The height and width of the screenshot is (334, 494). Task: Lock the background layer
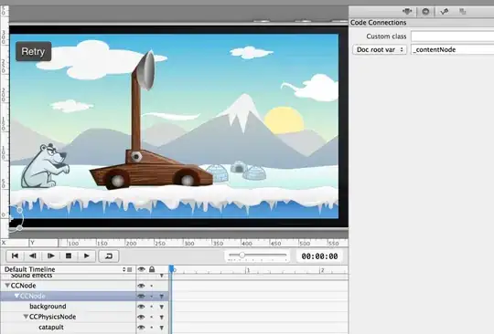click(x=152, y=307)
